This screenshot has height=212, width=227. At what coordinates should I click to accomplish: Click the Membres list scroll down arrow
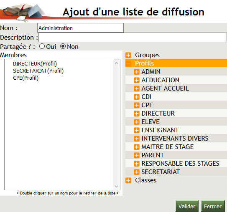(116, 186)
